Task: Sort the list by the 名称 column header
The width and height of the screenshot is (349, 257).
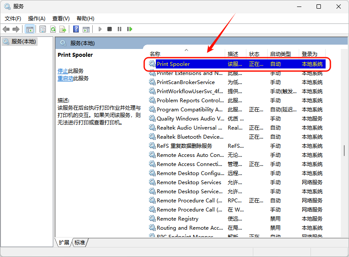Action: coord(155,54)
